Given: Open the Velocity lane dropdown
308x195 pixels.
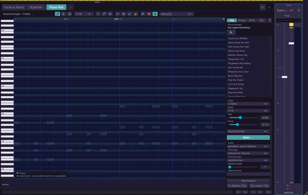Looking at the screenshot, I should [x=177, y=14].
